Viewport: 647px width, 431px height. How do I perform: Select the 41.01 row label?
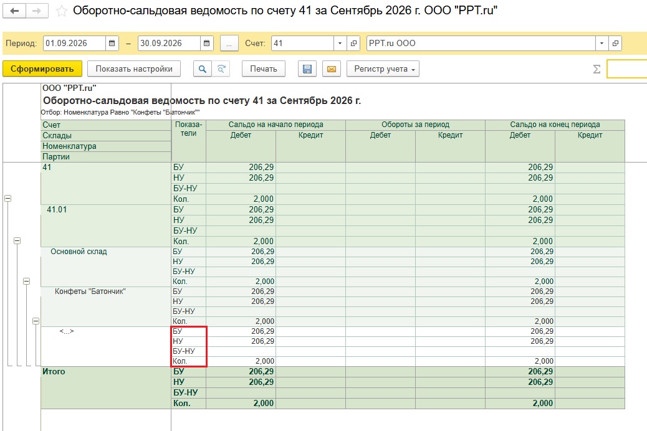(57, 209)
